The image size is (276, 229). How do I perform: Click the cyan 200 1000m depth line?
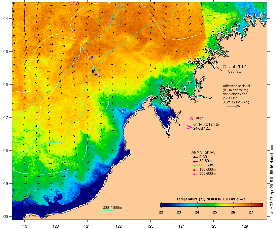click(x=109, y=210)
